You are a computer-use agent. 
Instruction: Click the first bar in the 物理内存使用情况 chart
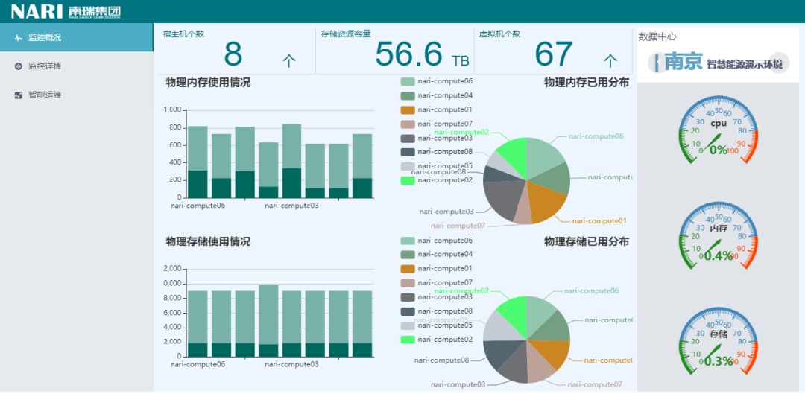click(198, 162)
